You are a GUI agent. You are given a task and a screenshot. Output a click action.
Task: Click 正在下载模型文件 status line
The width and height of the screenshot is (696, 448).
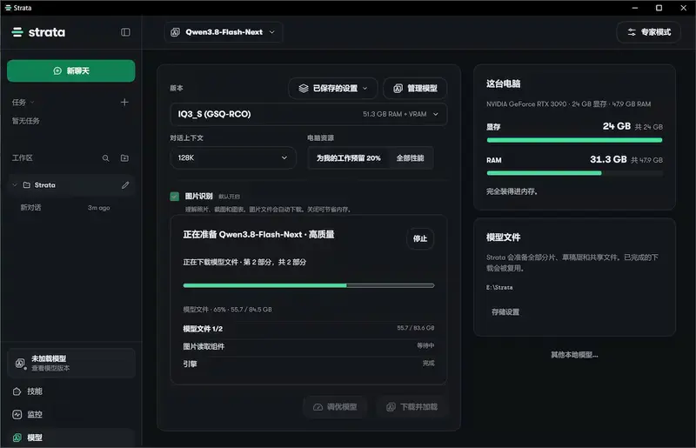point(244,262)
